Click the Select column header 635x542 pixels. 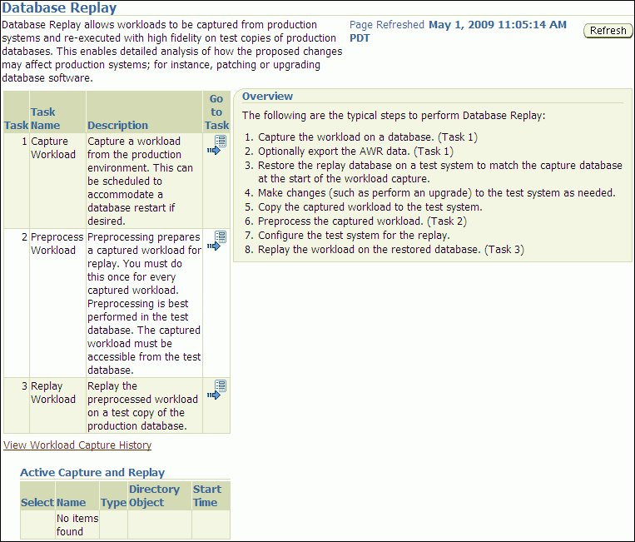(x=37, y=502)
